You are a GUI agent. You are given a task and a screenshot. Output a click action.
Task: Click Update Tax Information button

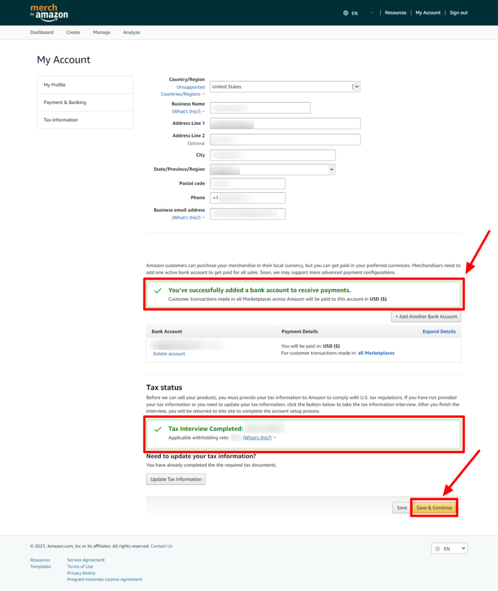[x=175, y=480]
